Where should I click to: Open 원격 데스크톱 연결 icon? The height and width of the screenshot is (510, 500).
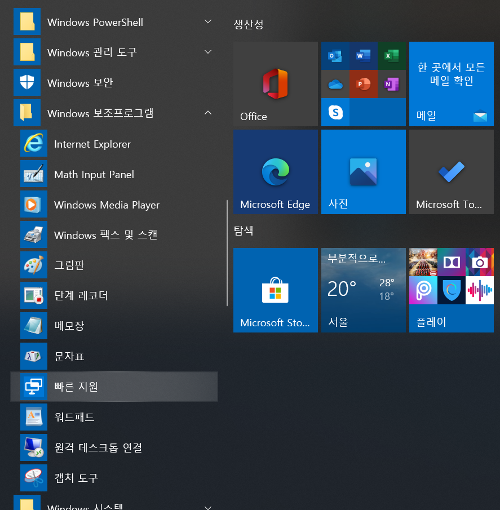tap(33, 447)
